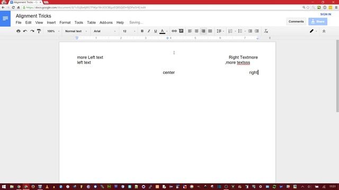Open the Normal text styles dropdown

pyautogui.click(x=76, y=31)
